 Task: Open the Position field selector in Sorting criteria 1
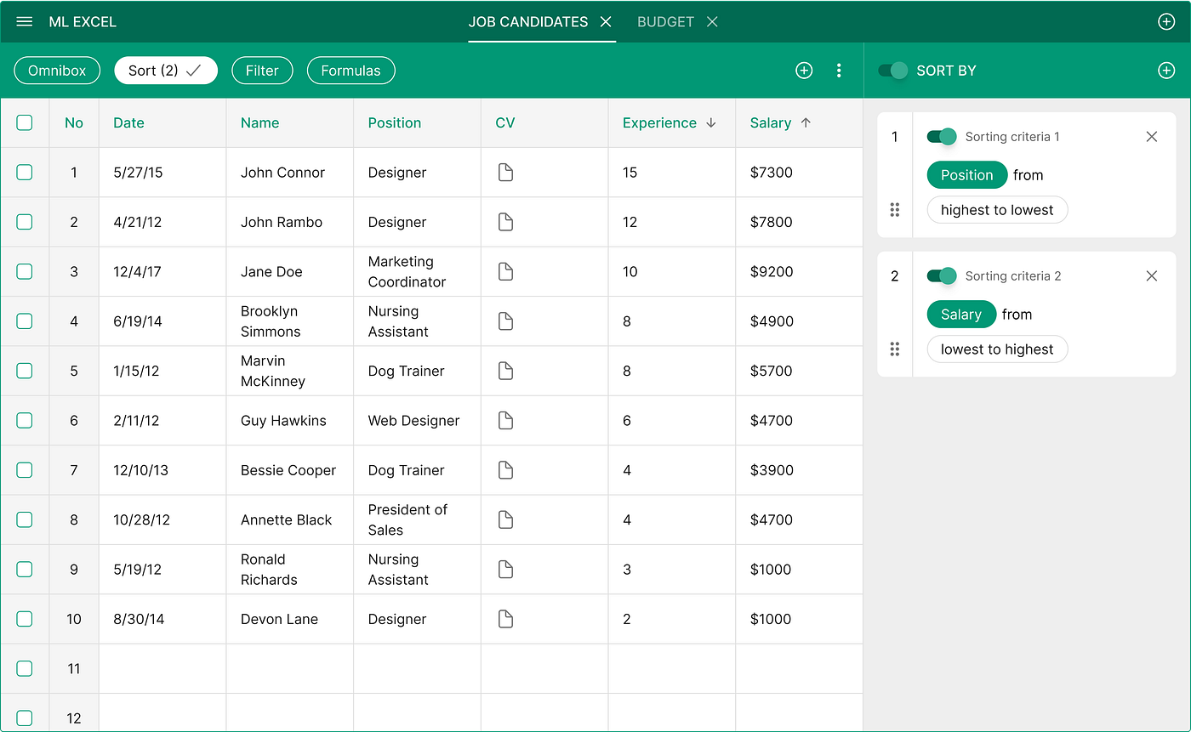pos(966,174)
